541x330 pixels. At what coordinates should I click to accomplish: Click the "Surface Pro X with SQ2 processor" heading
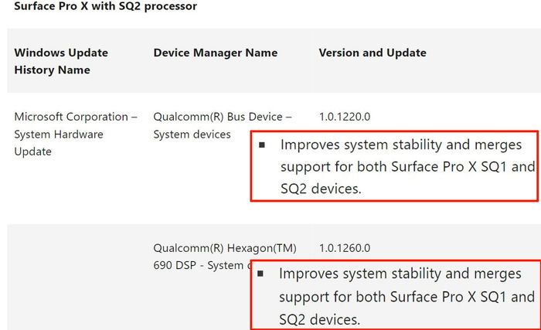[x=106, y=6]
